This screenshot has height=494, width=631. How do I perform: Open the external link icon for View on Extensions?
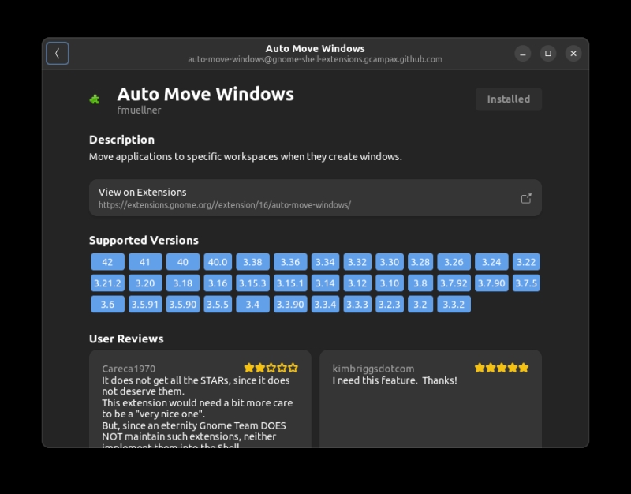[526, 198]
